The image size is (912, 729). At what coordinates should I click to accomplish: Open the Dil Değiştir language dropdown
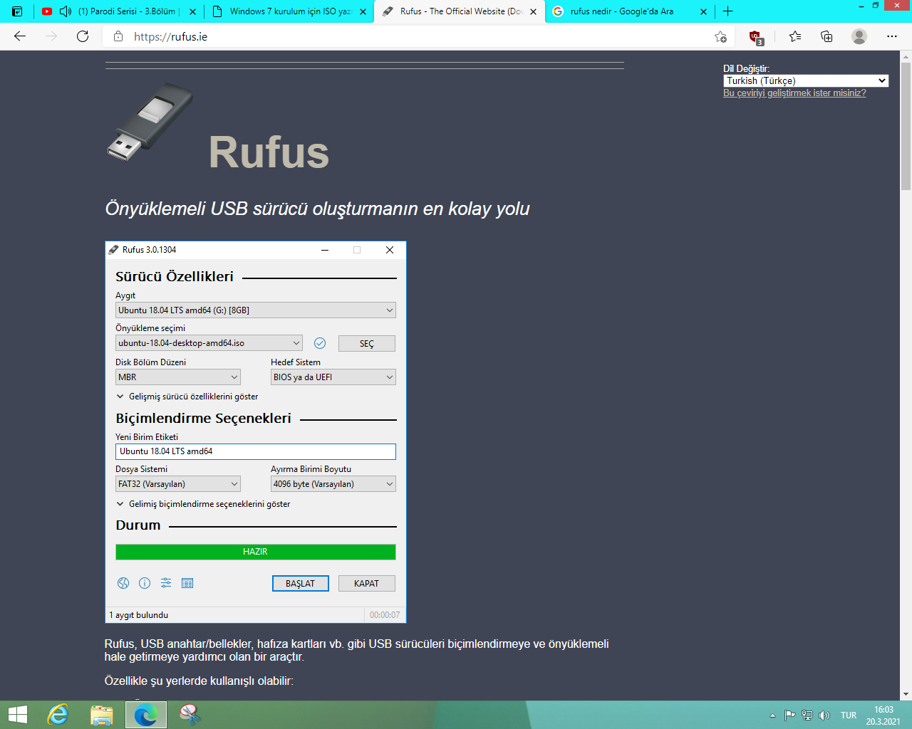806,81
